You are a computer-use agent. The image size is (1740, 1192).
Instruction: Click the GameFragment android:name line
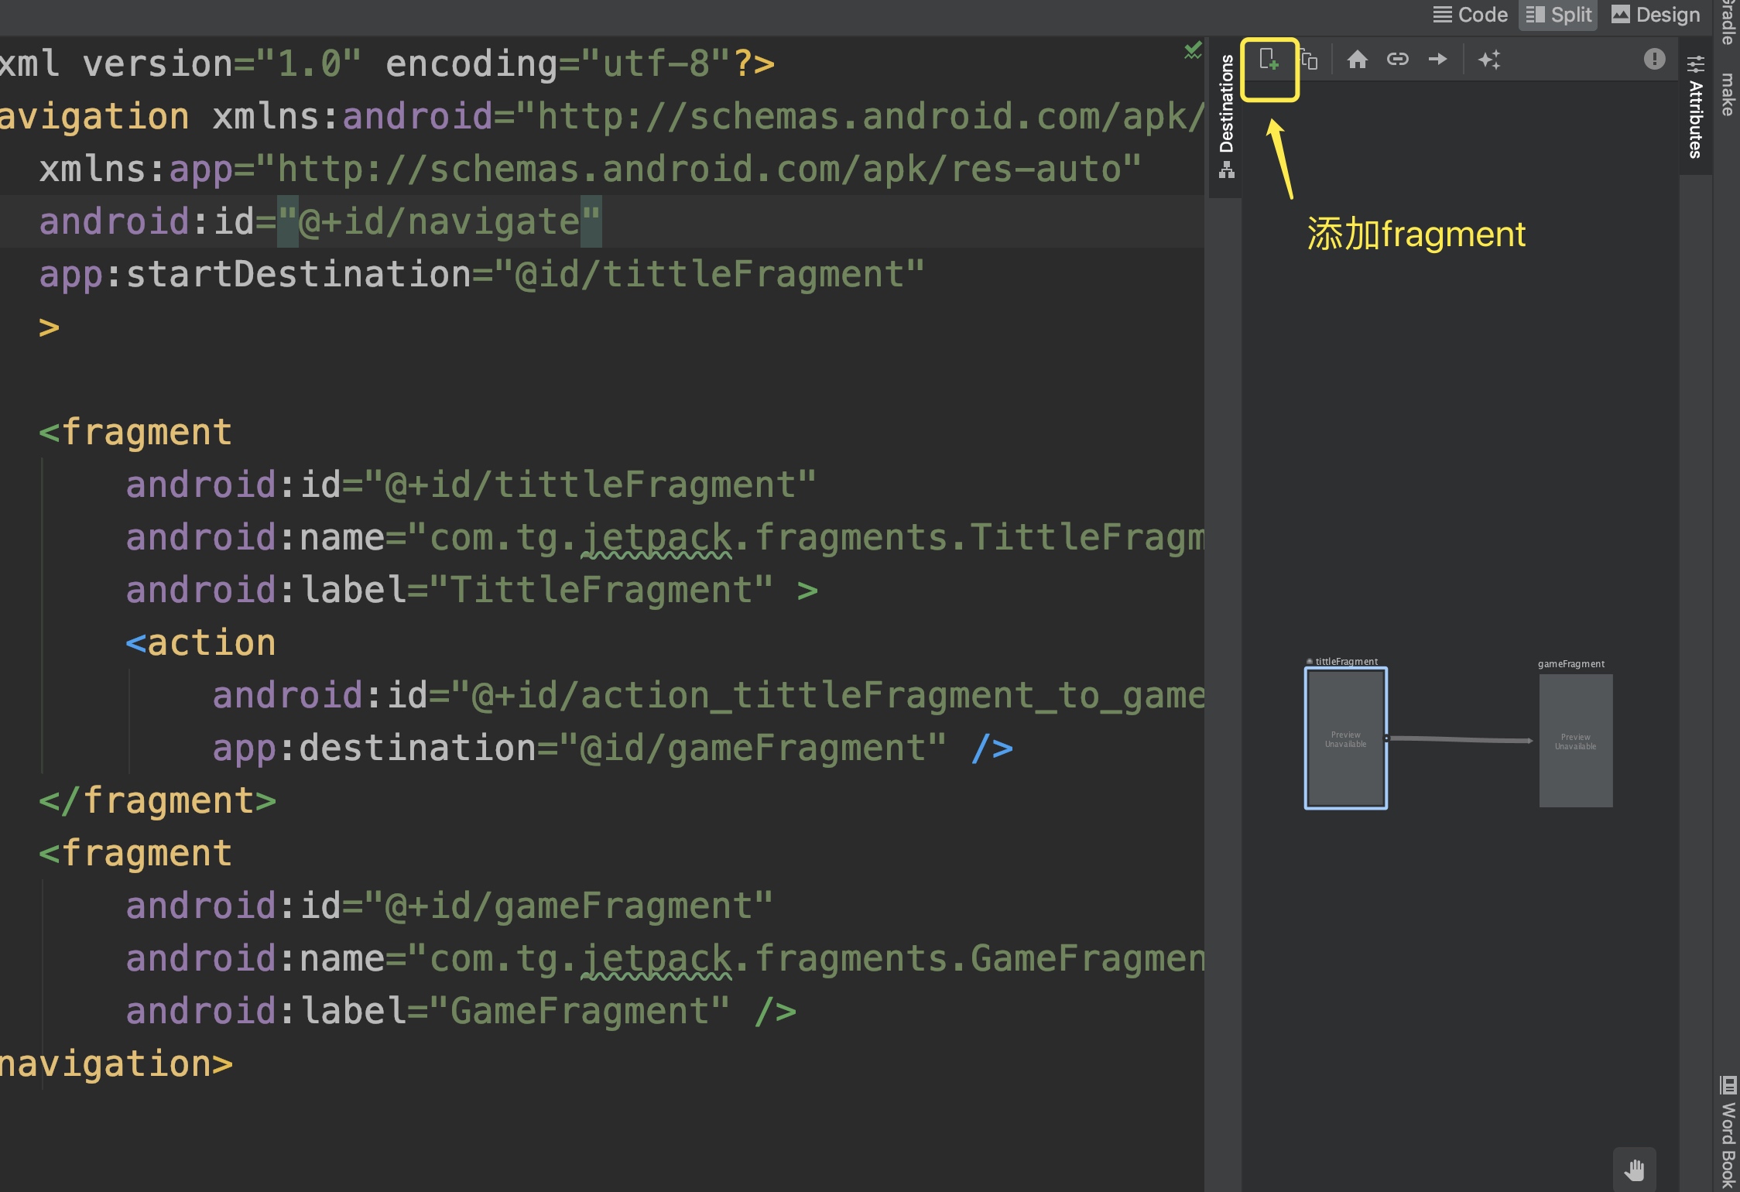click(665, 959)
